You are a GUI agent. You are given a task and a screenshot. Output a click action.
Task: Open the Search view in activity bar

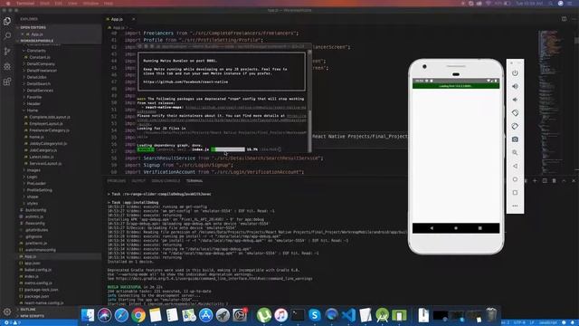7,36
